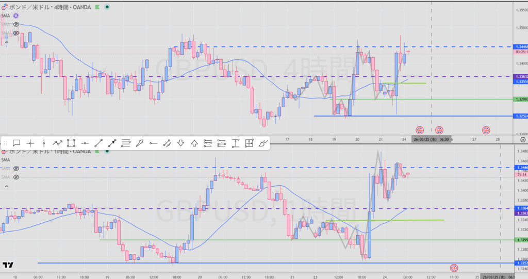Image resolution: width=528 pixels, height=279 pixels.
Task: Select the down arrow marker tool
Action: (x=181, y=143)
